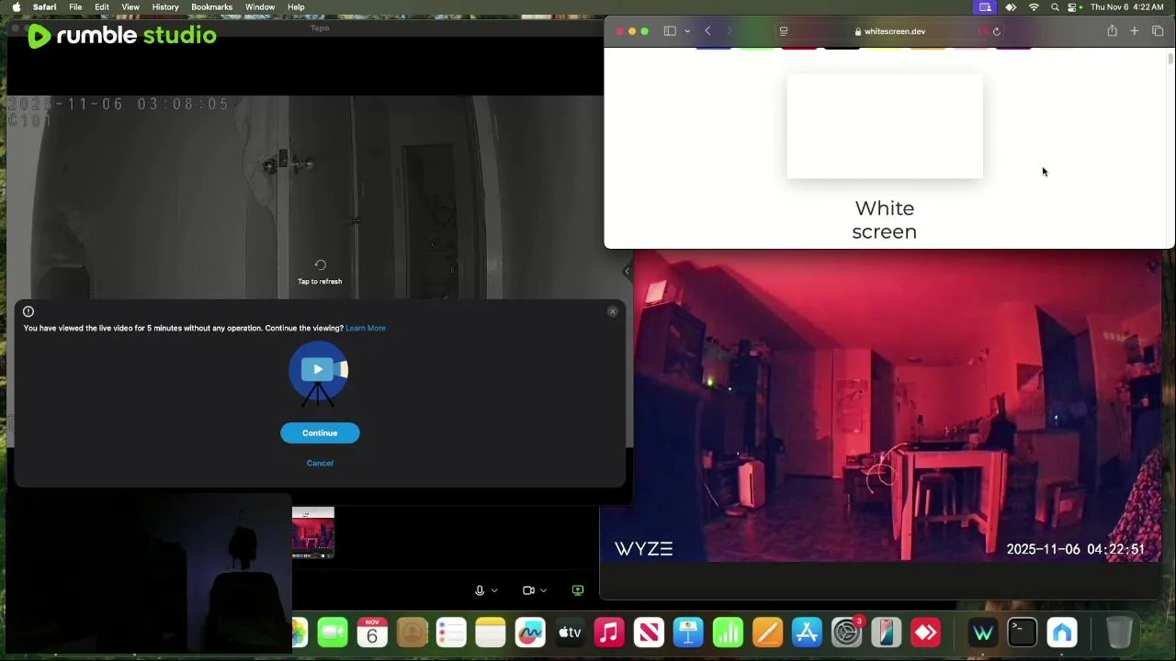Tap the refresh icon on the Tapo camera feed
The height and width of the screenshot is (661, 1176).
pyautogui.click(x=320, y=265)
